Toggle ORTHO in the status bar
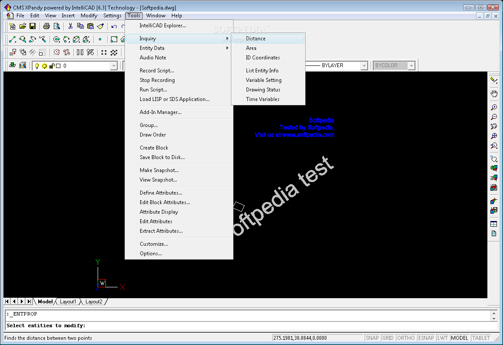This screenshot has width=503, height=345. coord(406,338)
